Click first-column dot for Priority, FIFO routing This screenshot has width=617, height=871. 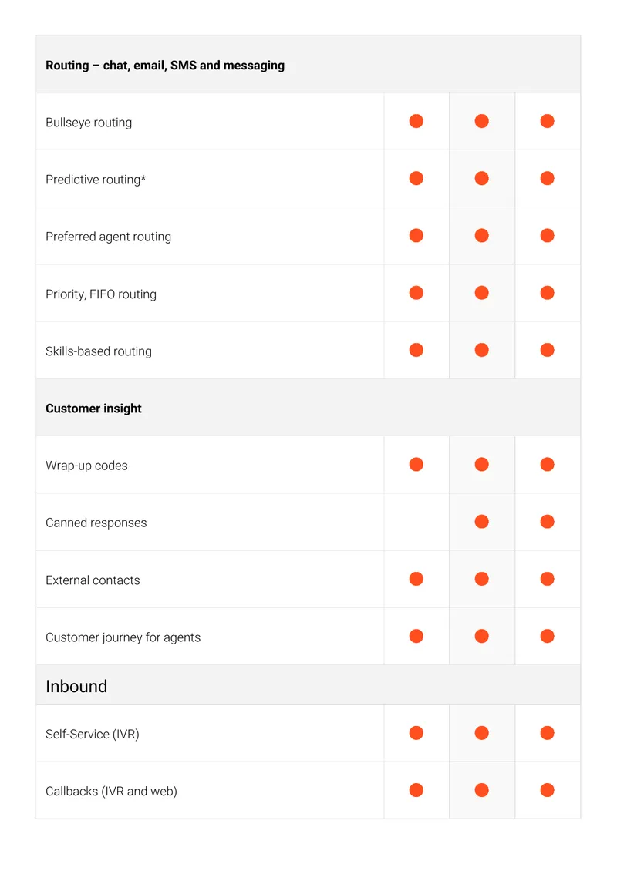pos(416,293)
